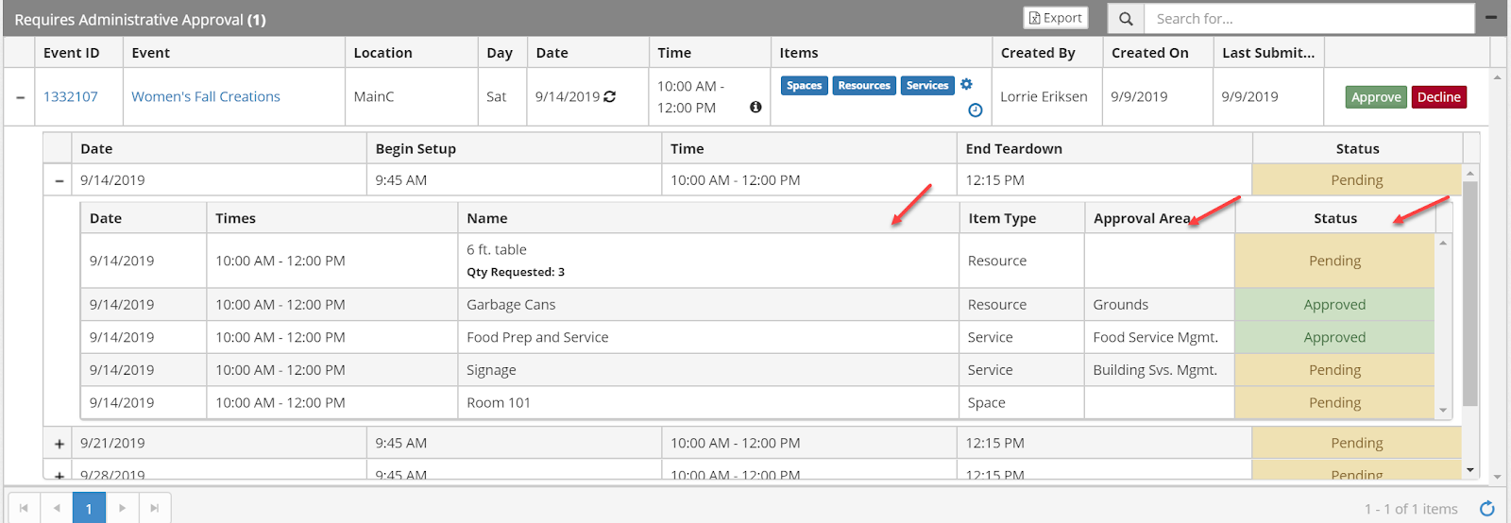Sort by the Event ID column header

point(71,53)
